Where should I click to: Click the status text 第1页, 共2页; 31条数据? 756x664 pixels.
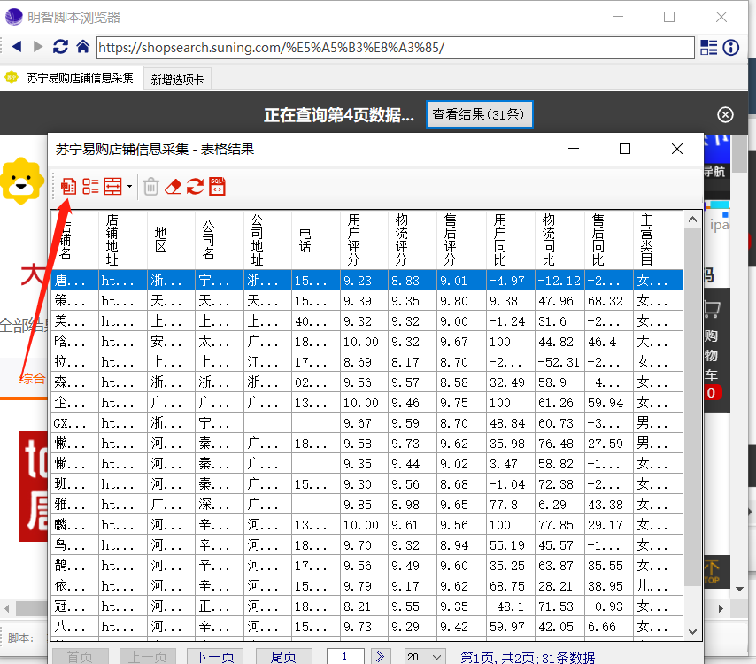(528, 657)
